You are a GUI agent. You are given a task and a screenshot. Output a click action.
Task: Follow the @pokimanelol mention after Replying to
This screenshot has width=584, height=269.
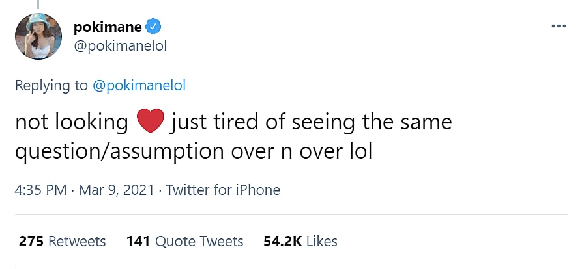click(x=141, y=85)
